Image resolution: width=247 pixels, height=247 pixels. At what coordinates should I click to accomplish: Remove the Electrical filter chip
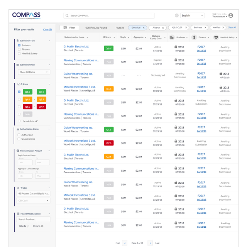point(144,28)
